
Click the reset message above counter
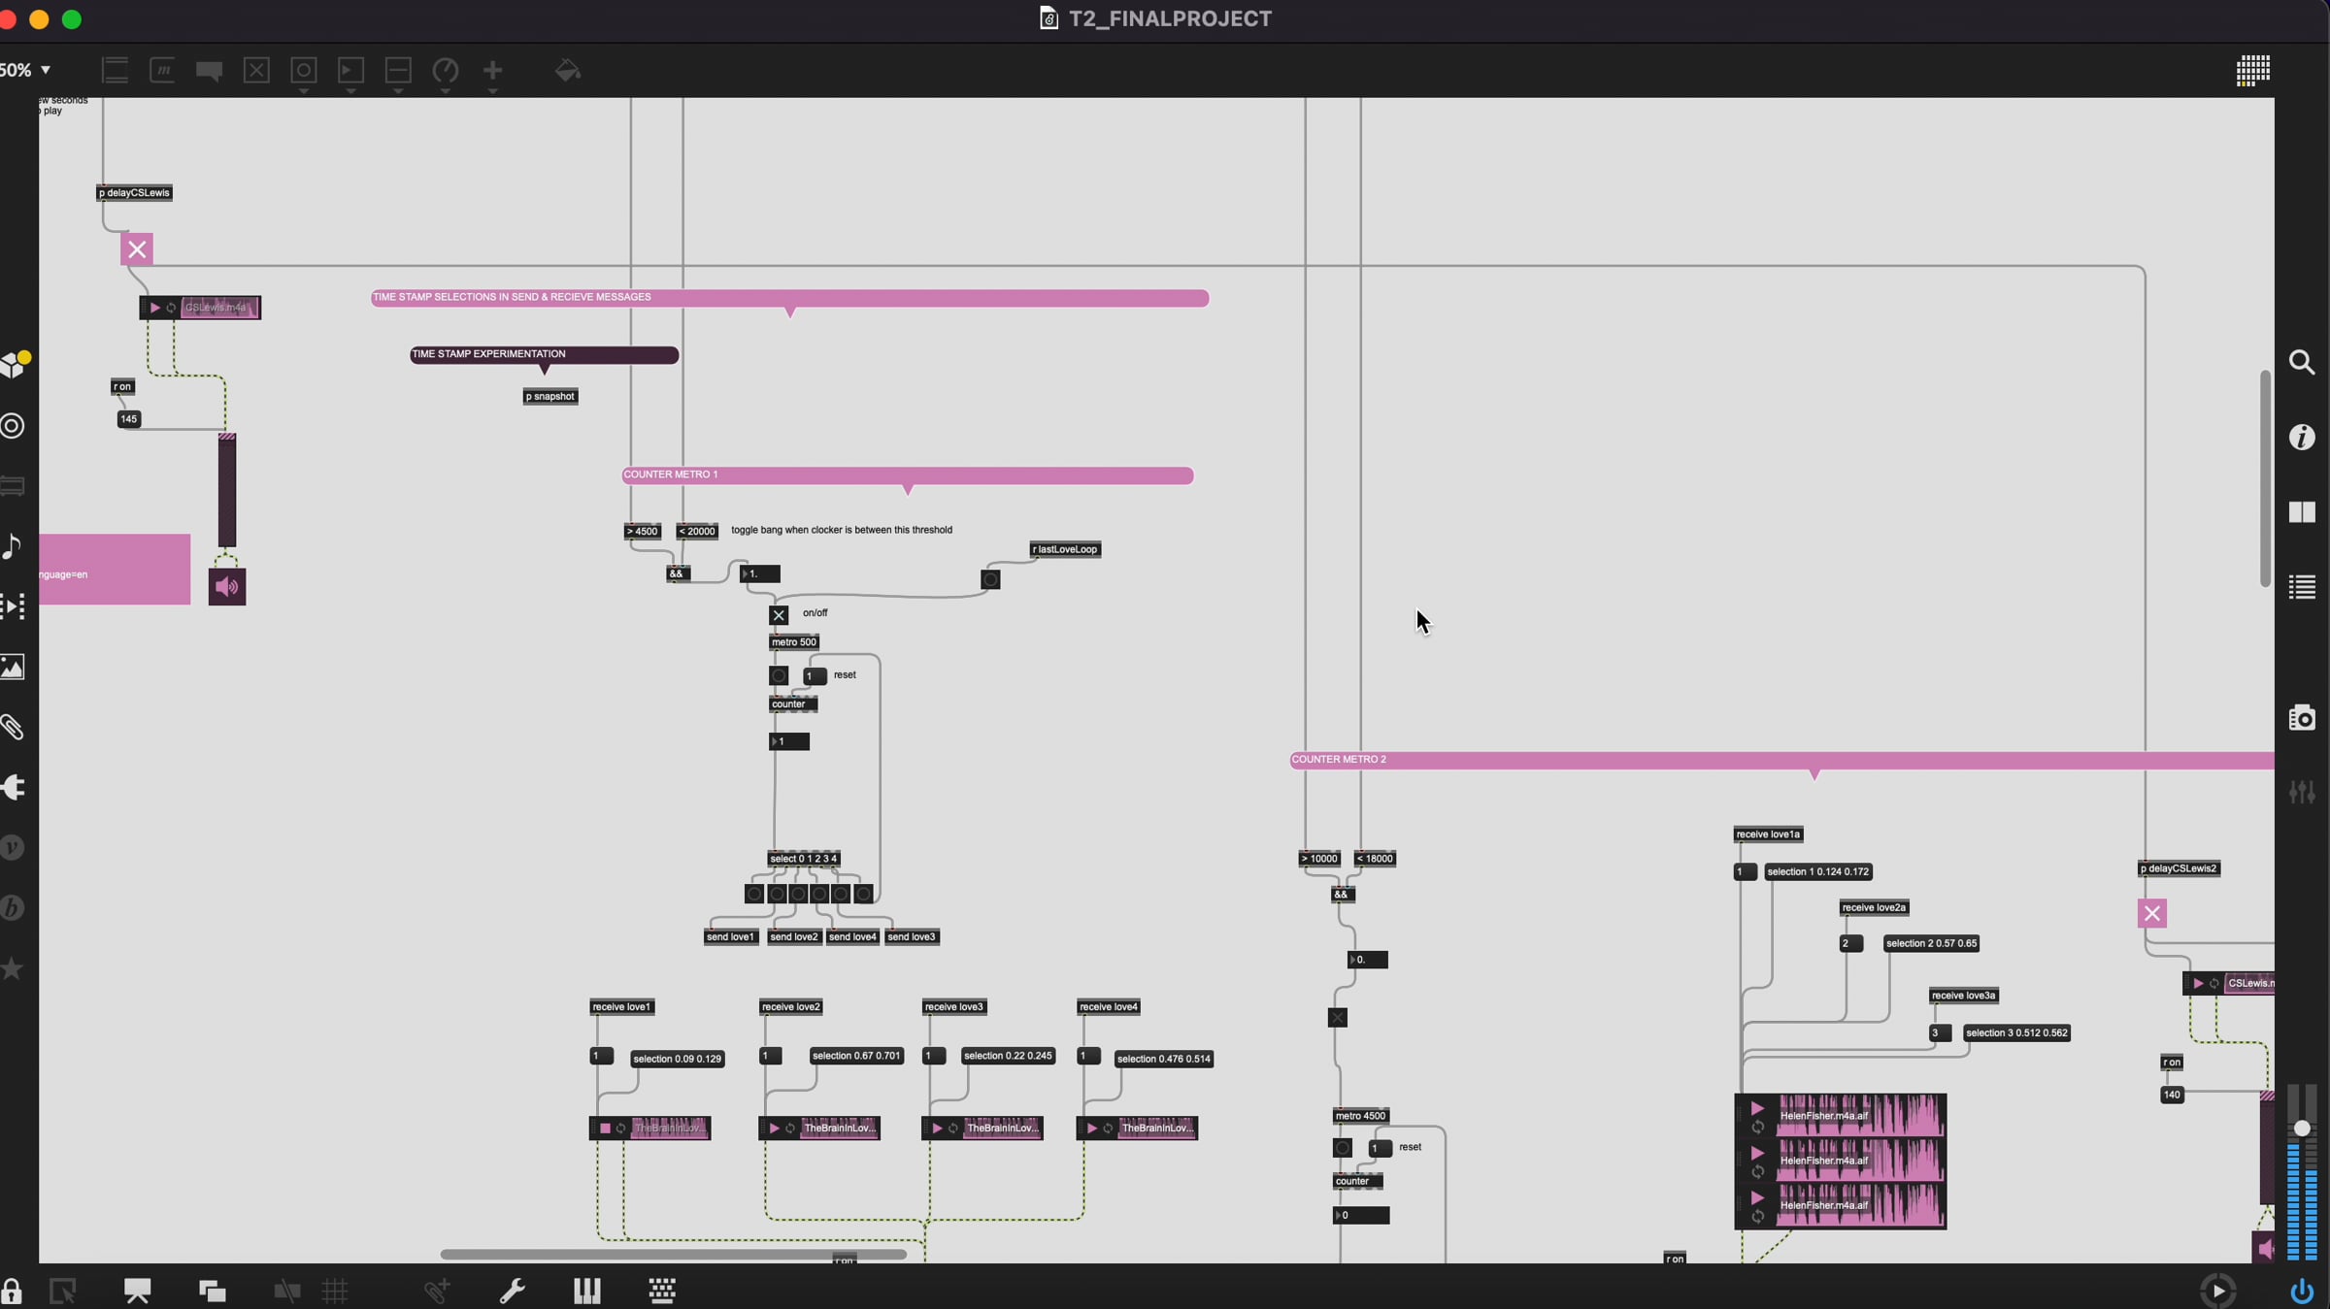815,675
